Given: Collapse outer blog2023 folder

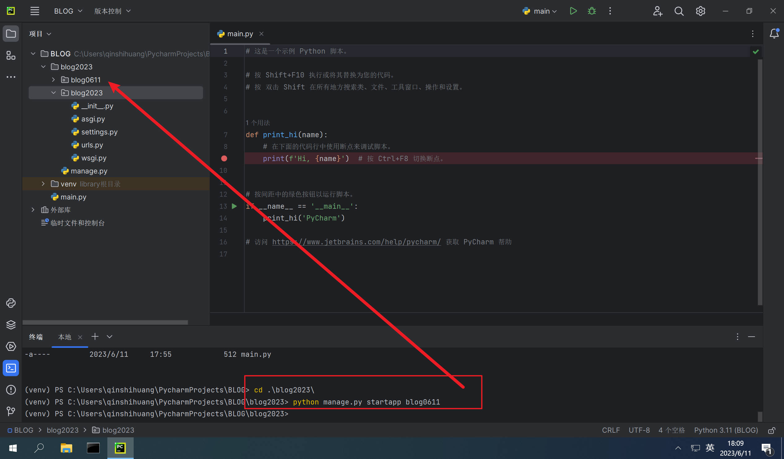Looking at the screenshot, I should pos(43,67).
